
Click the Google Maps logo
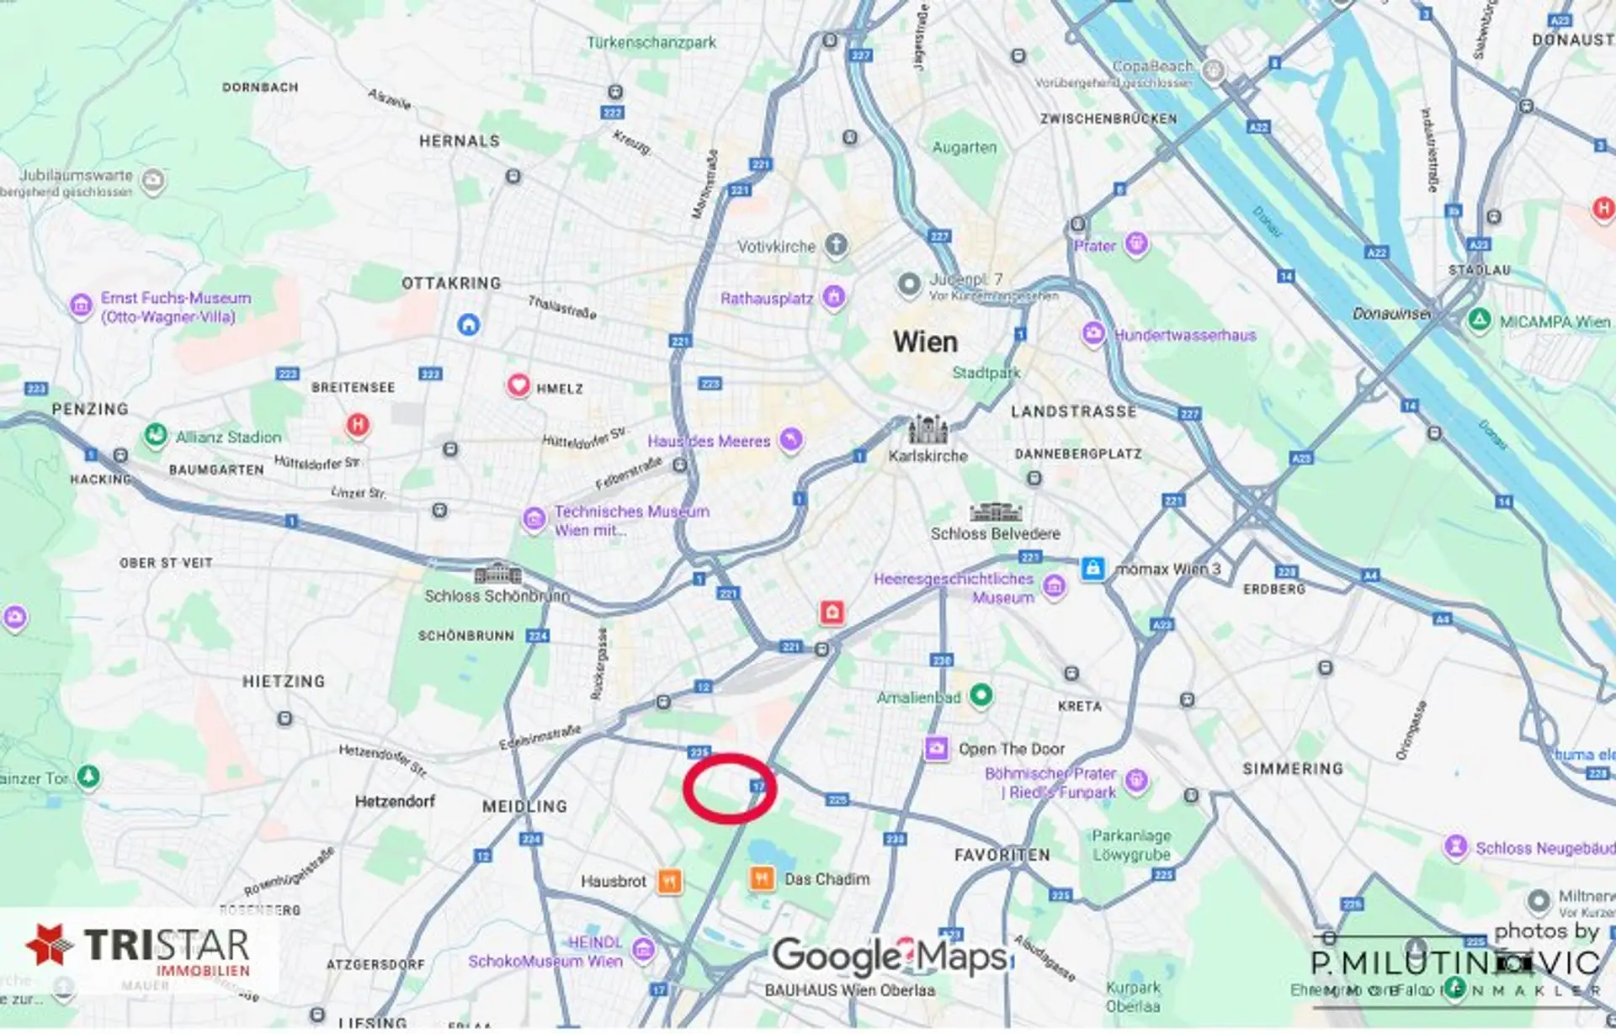coord(891,957)
